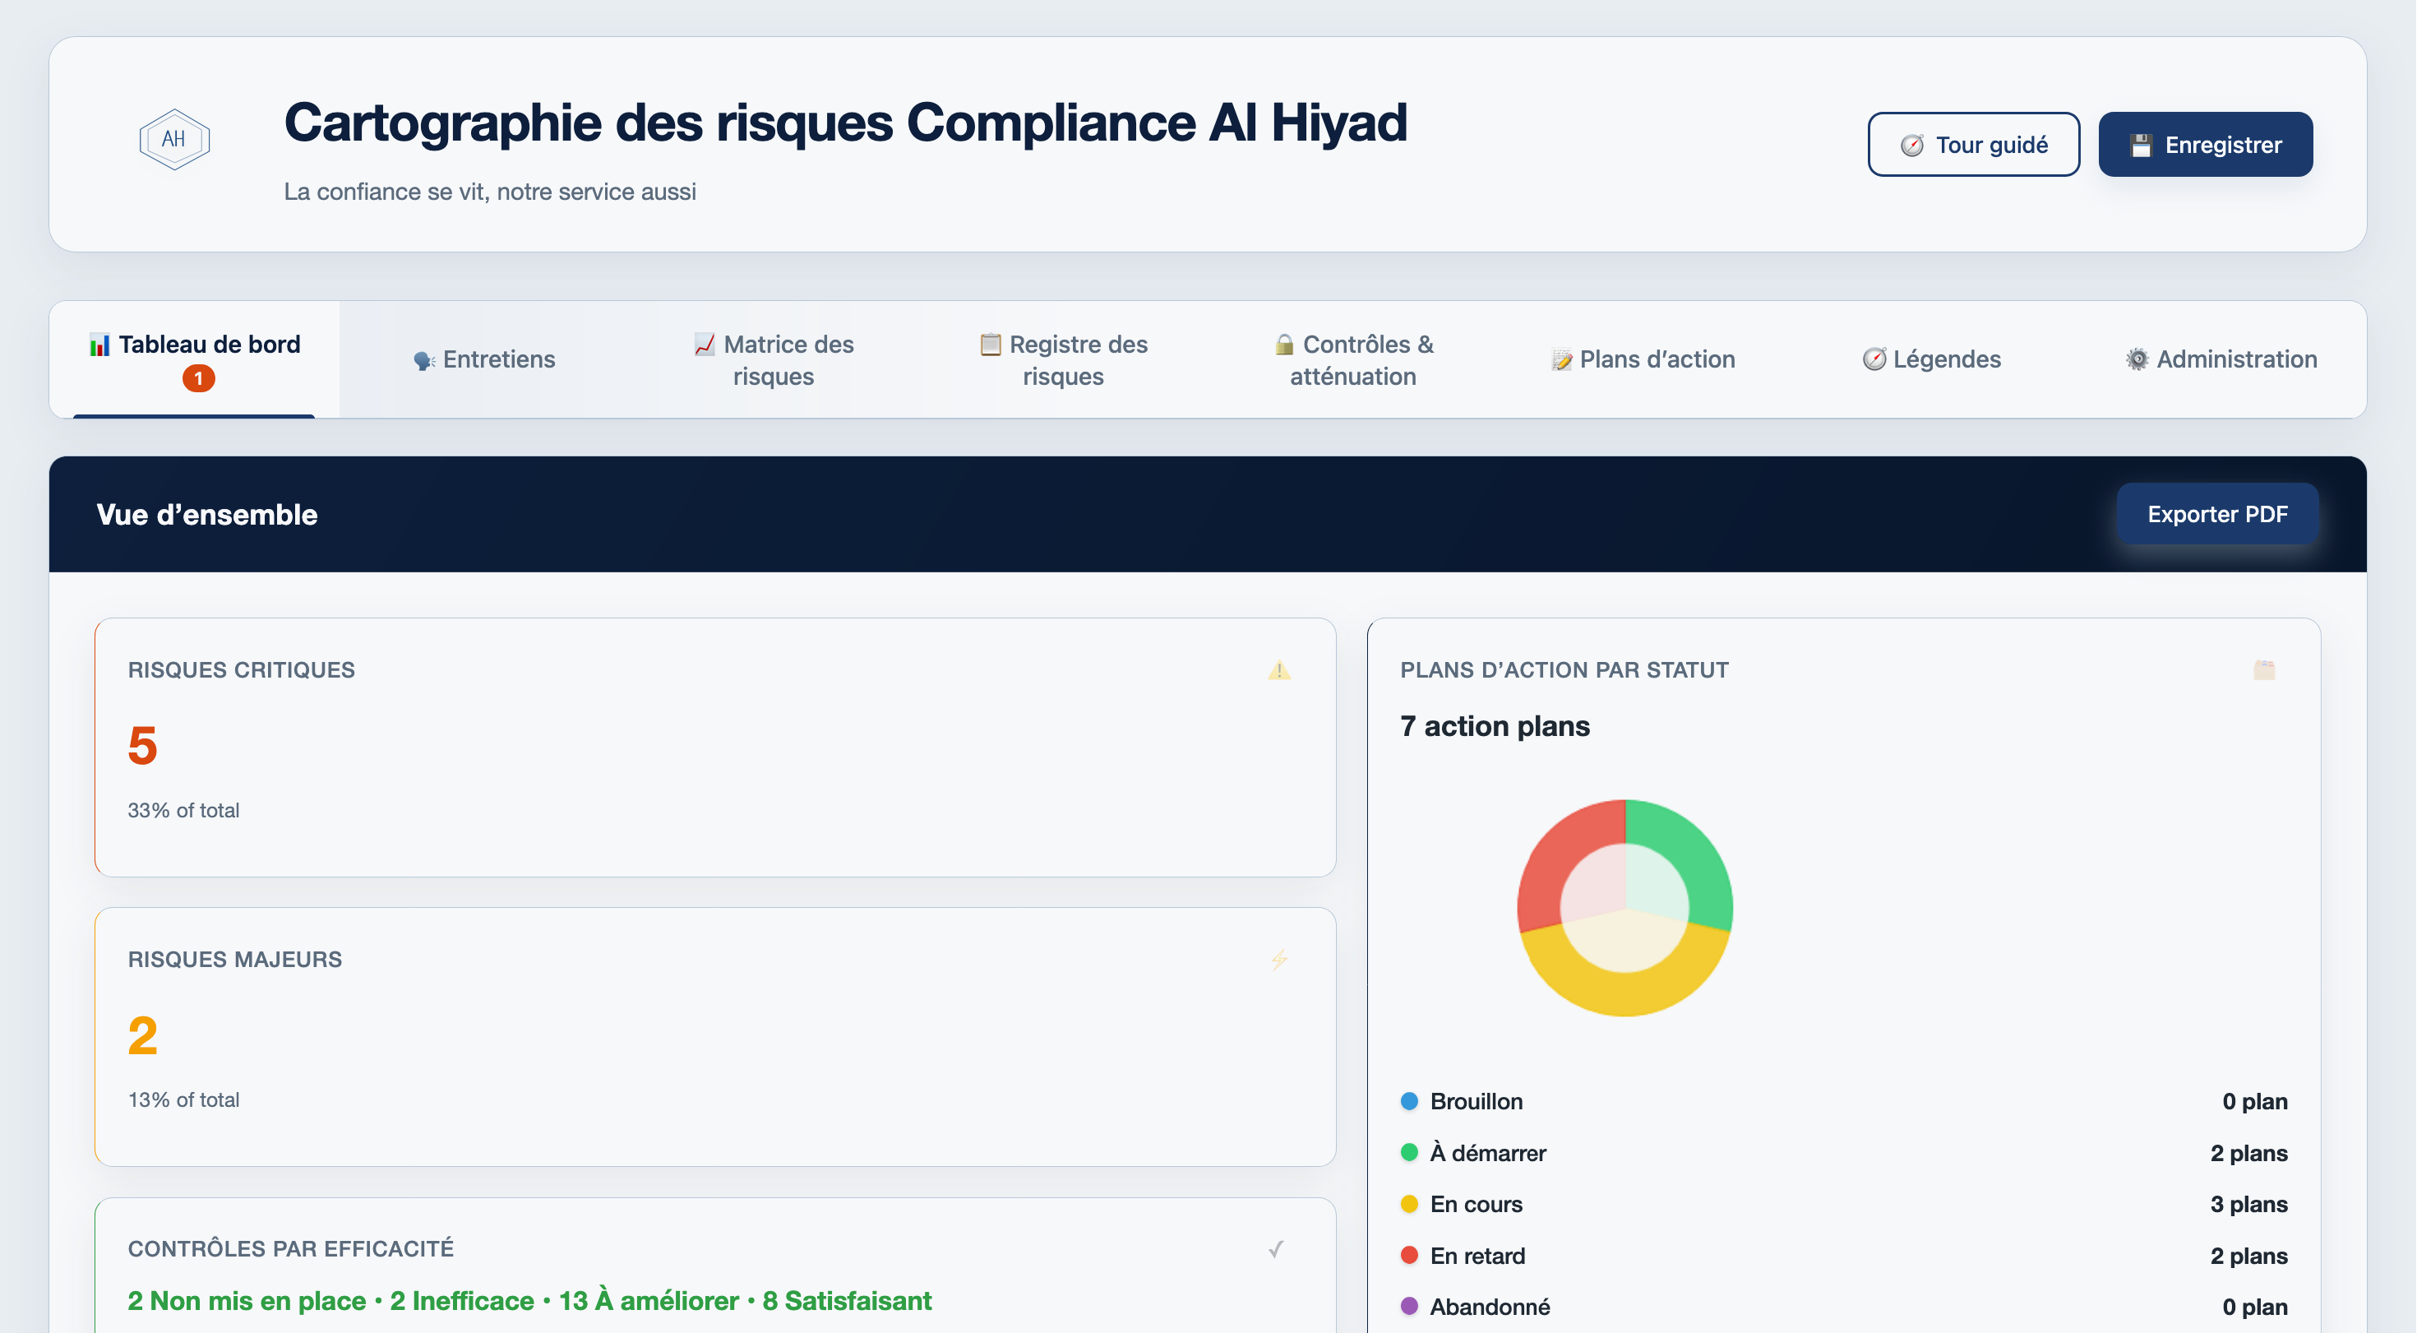
Task: Switch to the Entretiens tab
Action: coord(484,359)
